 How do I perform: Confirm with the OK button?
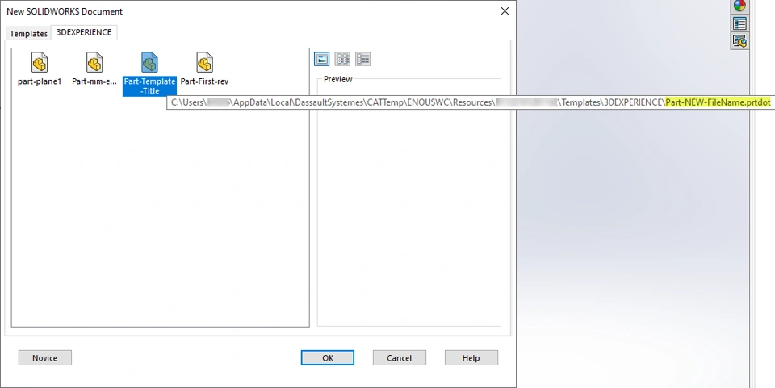click(x=328, y=358)
